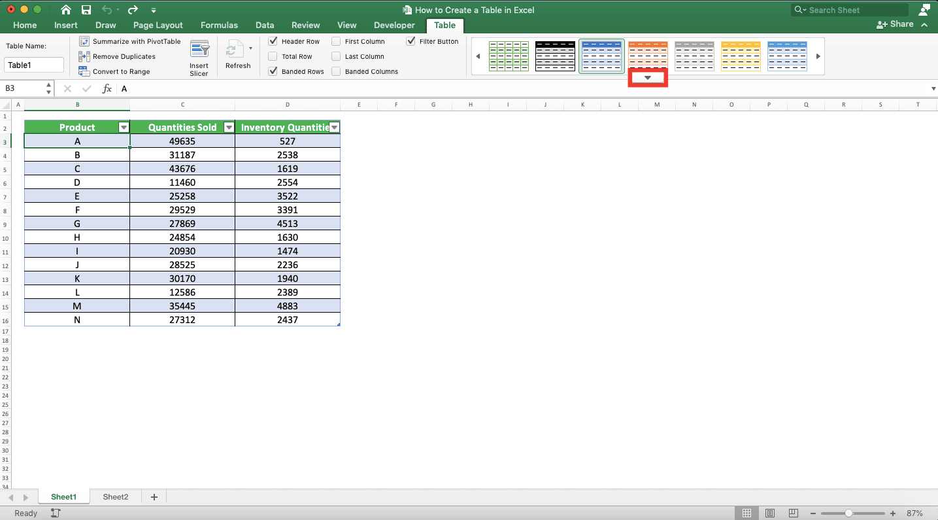
Task: Enable the Last Column checkbox
Action: coord(336,56)
